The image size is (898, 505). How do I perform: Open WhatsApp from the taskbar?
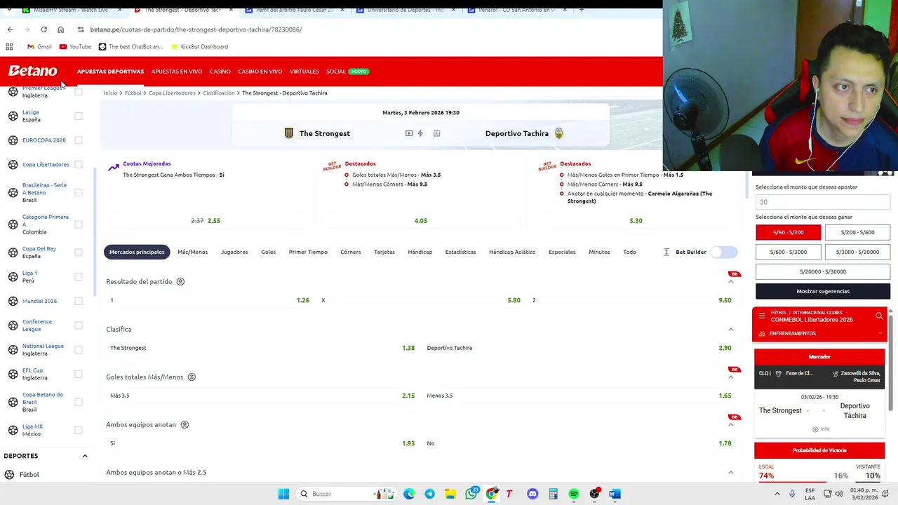(471, 494)
